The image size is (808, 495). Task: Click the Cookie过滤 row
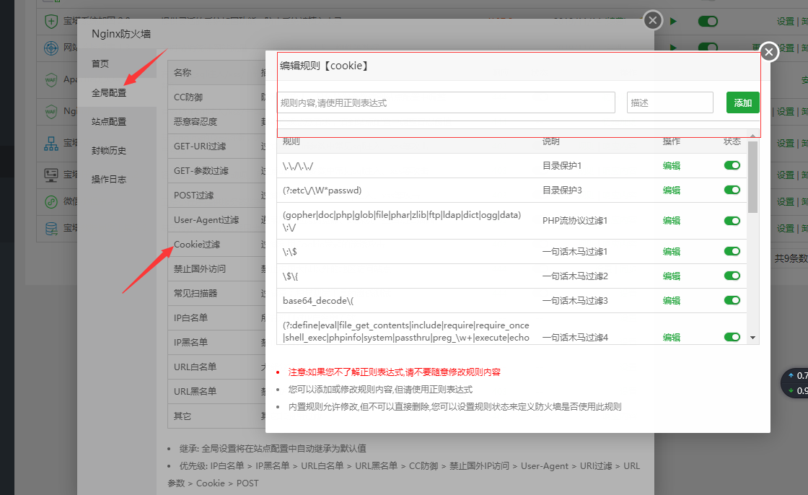216,245
